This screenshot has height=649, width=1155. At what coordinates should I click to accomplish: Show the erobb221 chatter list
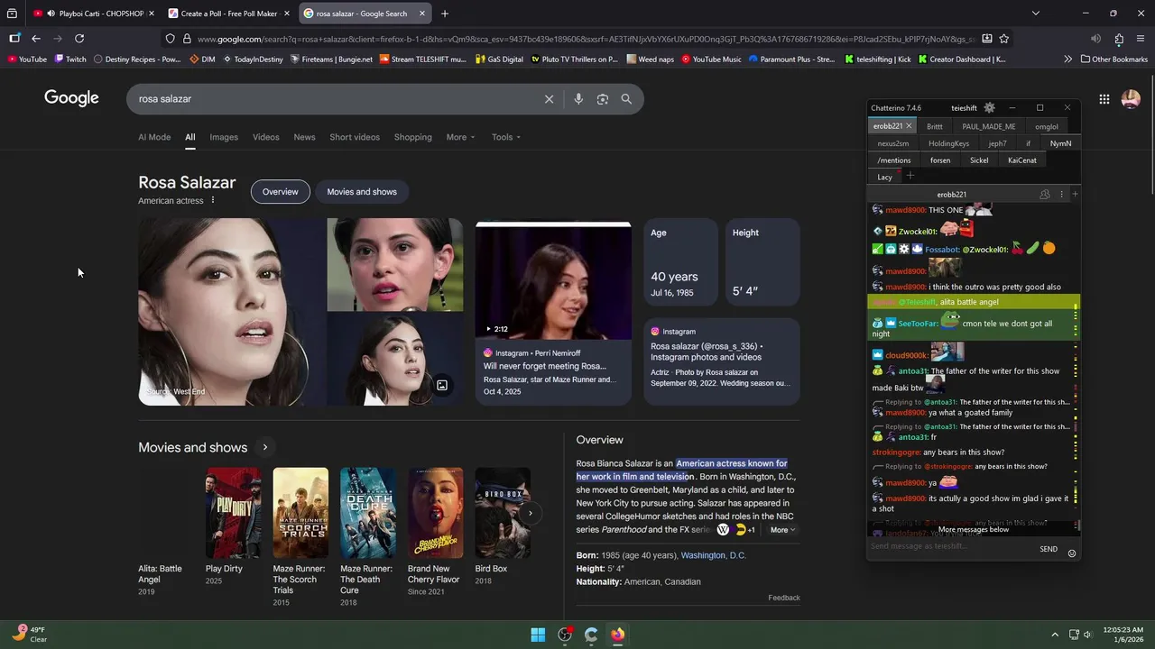tap(1045, 195)
